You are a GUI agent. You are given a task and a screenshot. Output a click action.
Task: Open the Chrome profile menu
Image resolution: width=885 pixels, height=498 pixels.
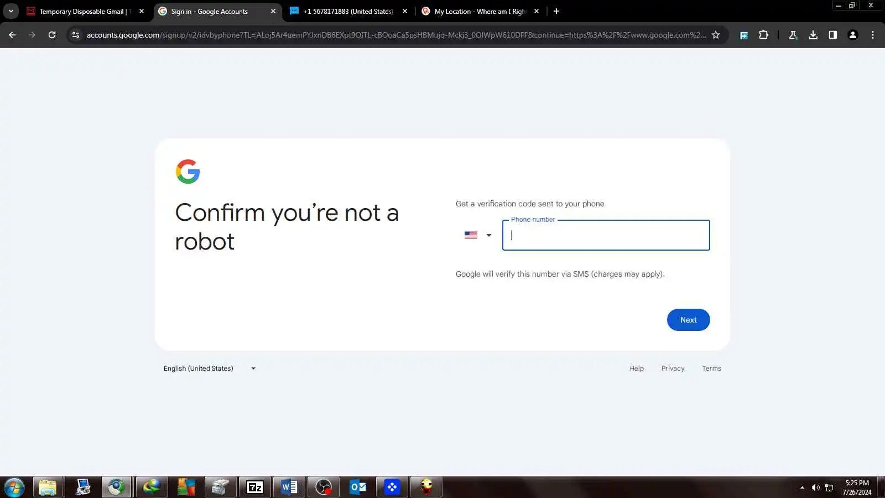pos(852,35)
